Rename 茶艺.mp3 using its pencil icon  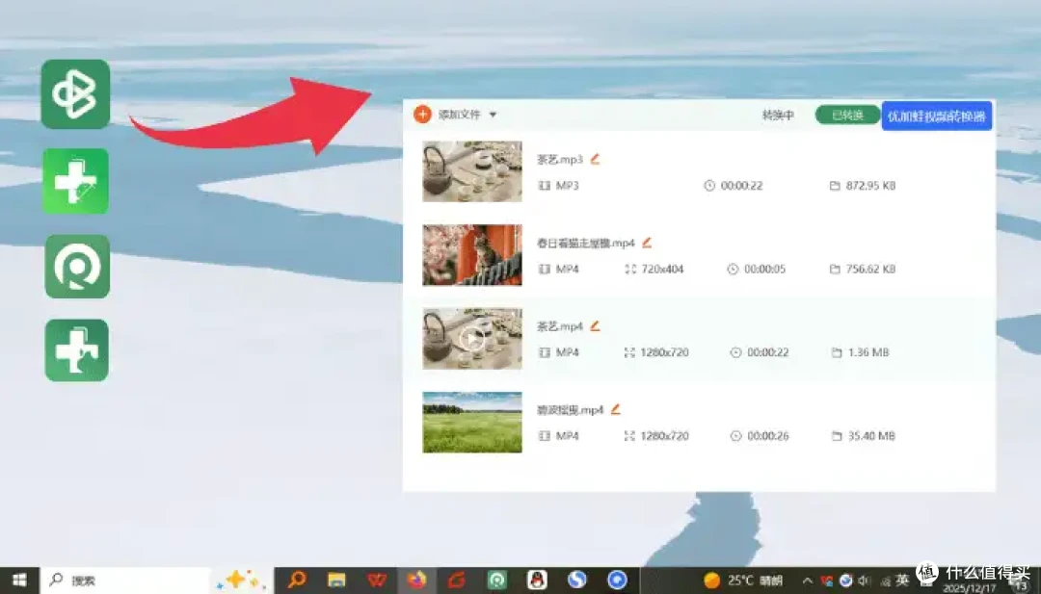tap(595, 159)
